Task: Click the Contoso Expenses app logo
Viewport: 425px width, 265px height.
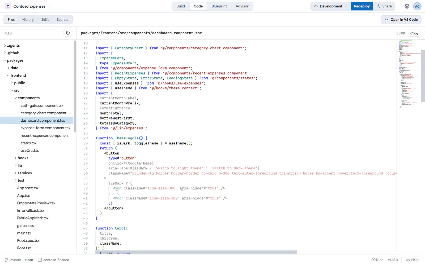Action: click(8, 6)
